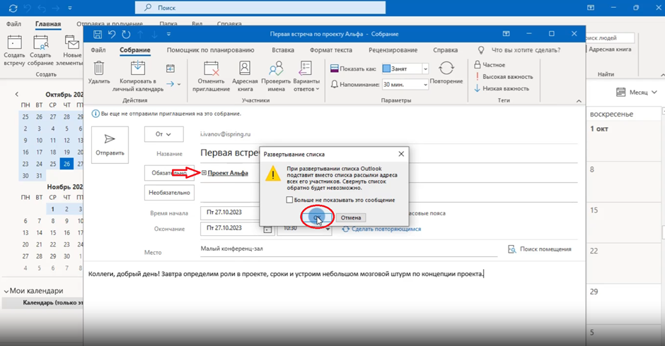Open the Формат текста tab
Screen dimensions: 665x346
click(330, 50)
